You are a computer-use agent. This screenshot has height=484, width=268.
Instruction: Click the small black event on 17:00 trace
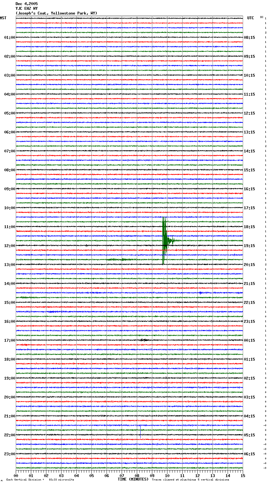[144, 340]
